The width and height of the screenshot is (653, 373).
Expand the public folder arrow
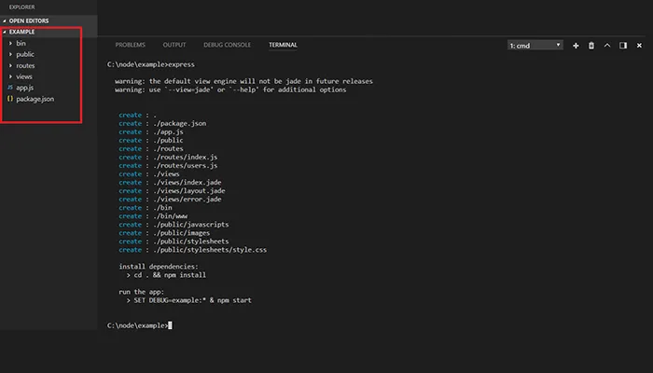pyautogui.click(x=10, y=54)
